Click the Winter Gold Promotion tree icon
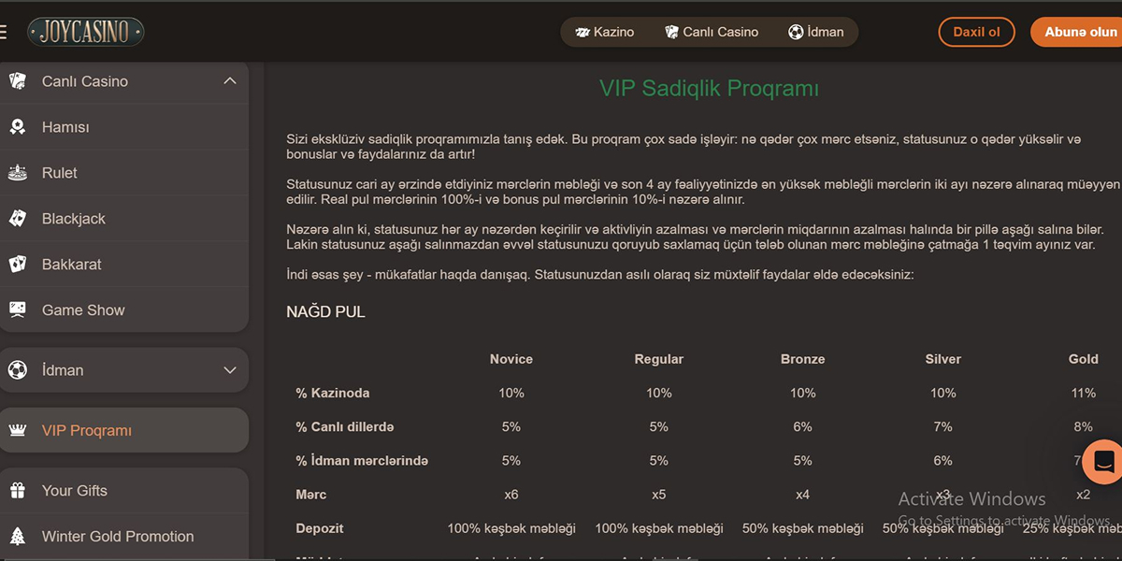The image size is (1122, 561). tap(18, 537)
